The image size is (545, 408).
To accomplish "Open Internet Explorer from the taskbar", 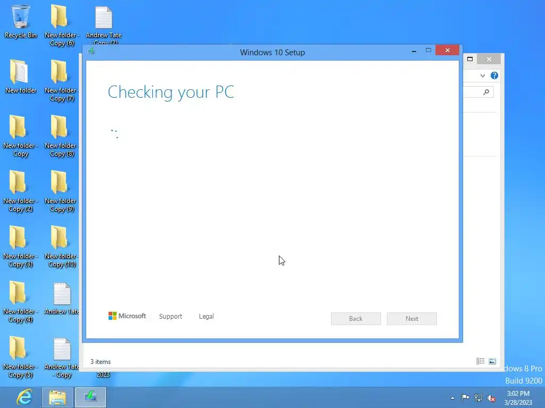I will [24, 397].
